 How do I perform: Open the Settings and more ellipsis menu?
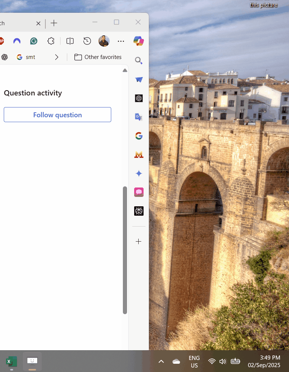pyautogui.click(x=121, y=41)
